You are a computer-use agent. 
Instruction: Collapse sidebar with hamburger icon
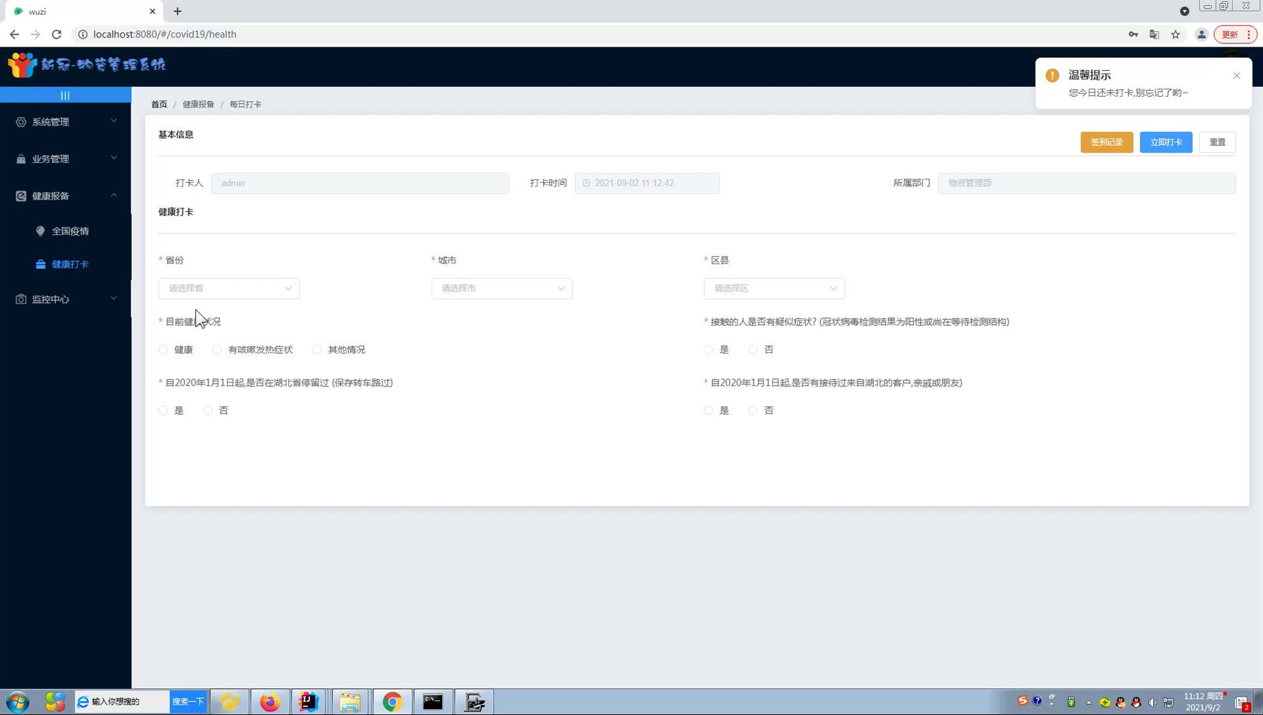[x=65, y=95]
